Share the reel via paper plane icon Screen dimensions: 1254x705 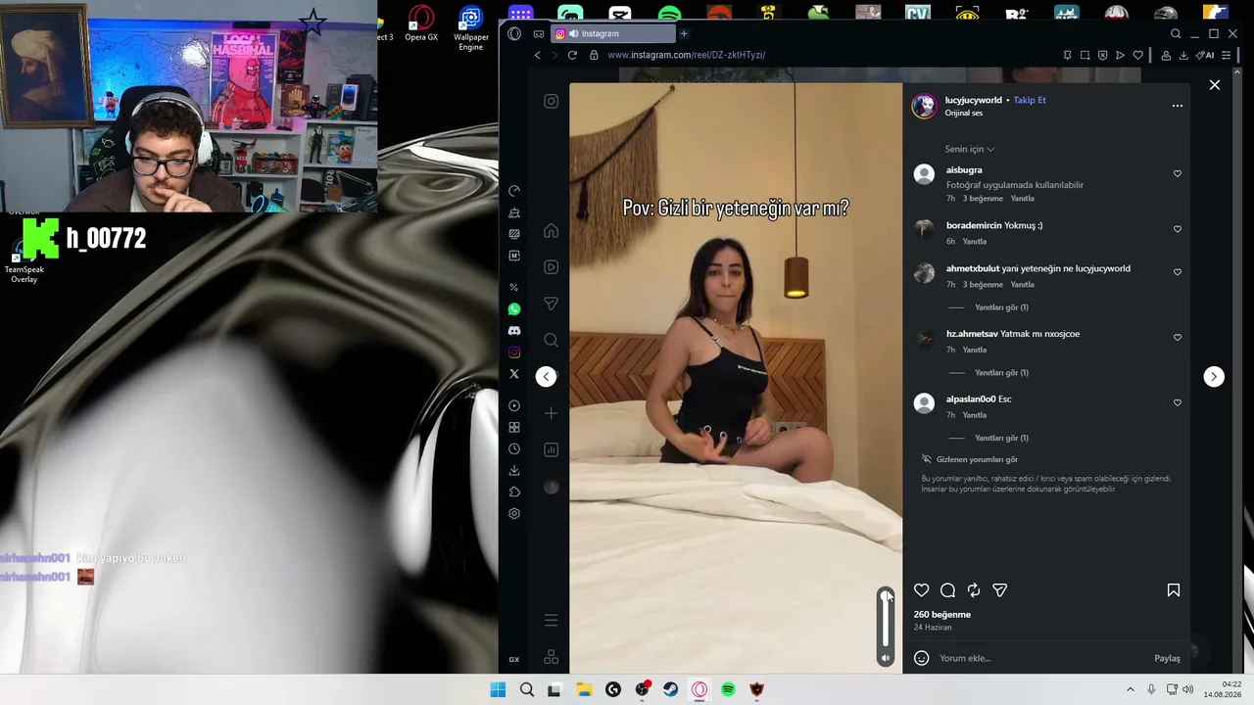(1000, 590)
